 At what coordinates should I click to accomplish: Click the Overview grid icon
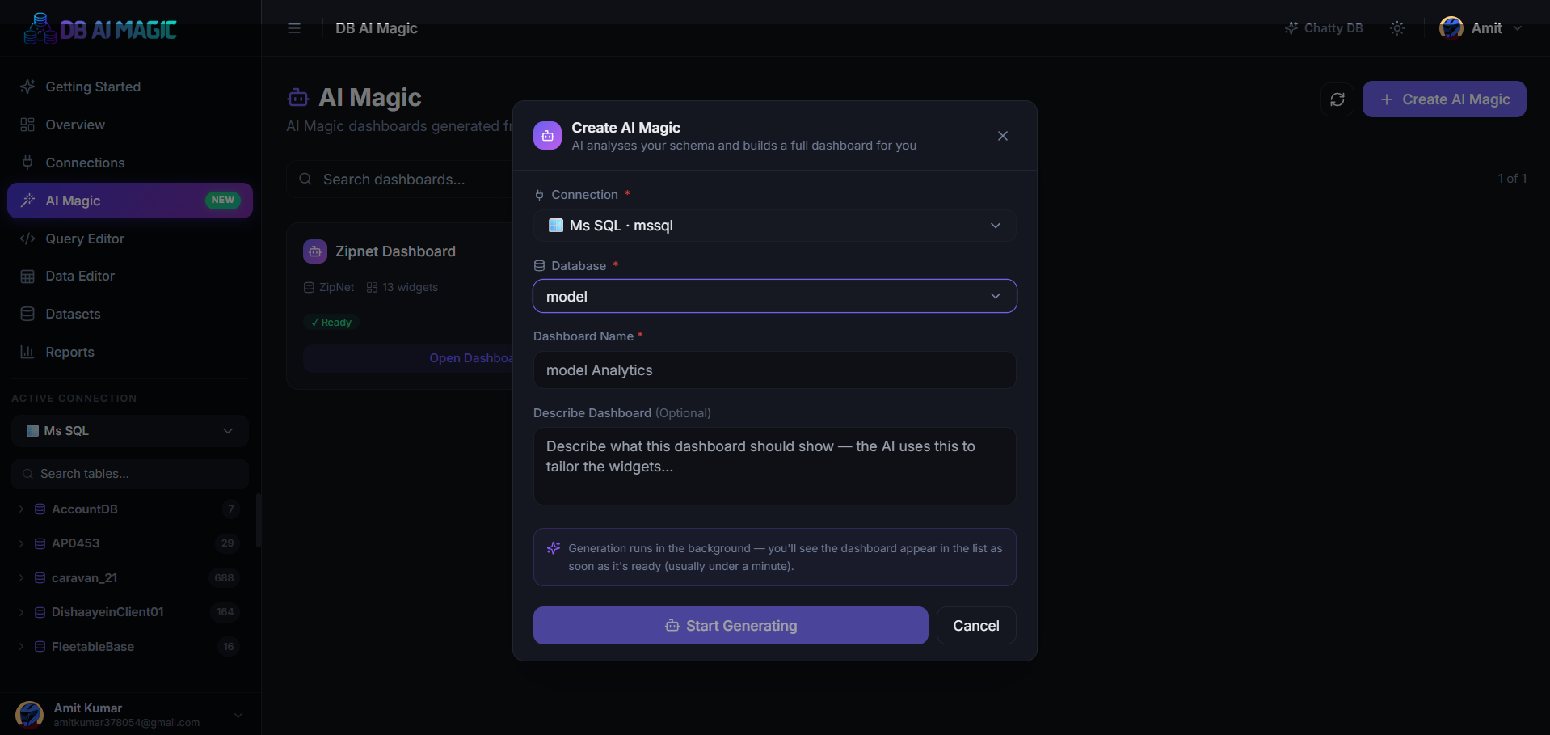27,125
